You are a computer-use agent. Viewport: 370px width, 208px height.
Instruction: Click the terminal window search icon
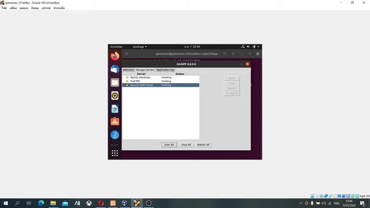pos(225,54)
